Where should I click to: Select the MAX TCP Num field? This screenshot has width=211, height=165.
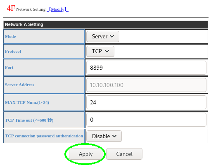click(x=146, y=102)
